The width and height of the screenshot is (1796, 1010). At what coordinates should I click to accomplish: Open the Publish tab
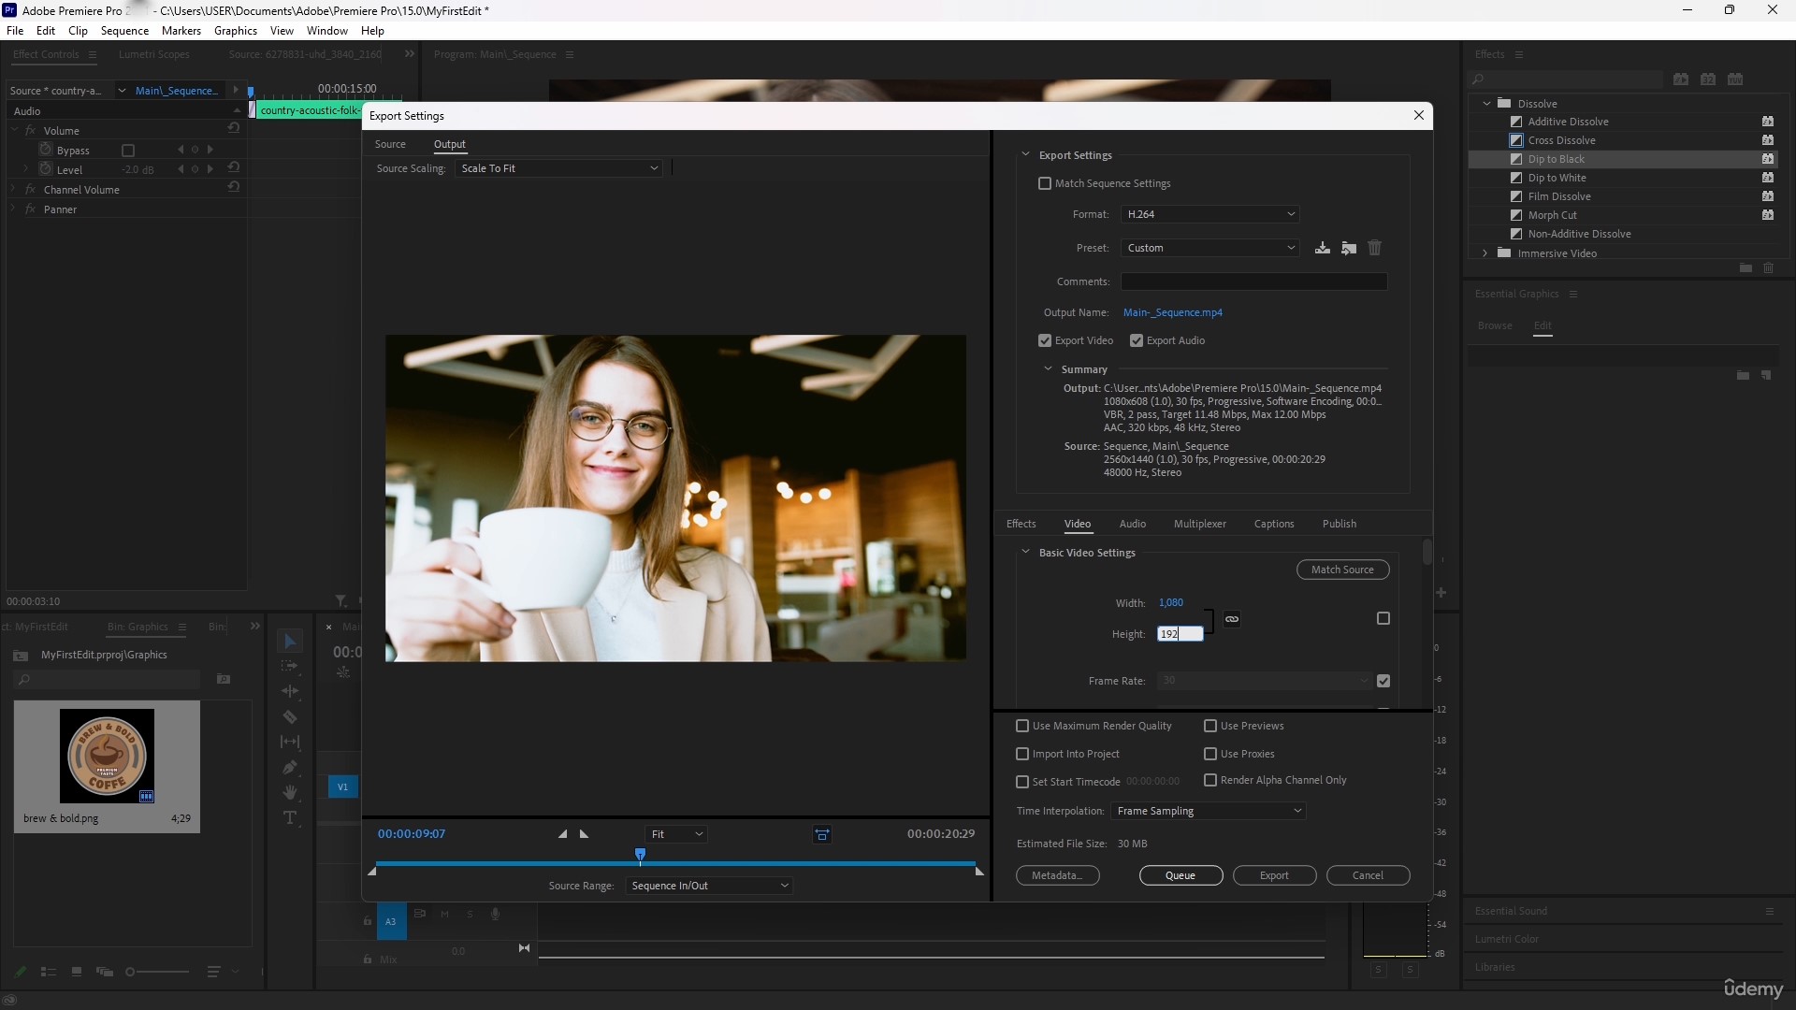tap(1339, 524)
